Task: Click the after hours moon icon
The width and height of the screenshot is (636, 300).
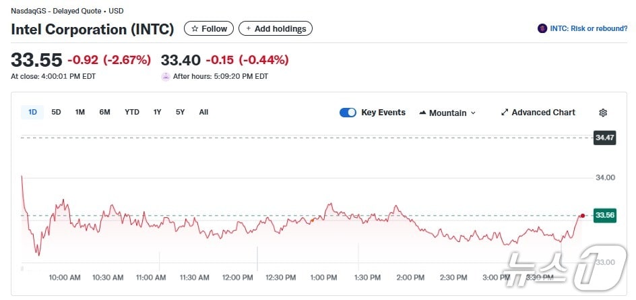Action: point(166,76)
